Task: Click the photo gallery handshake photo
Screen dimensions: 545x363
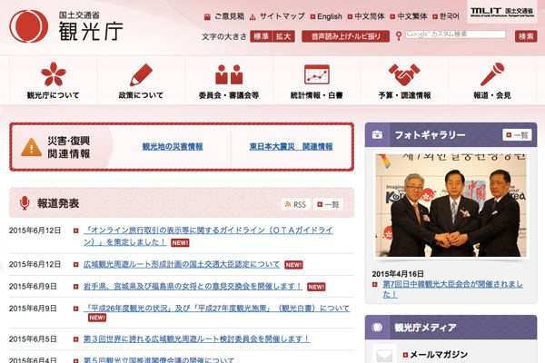Action: click(451, 205)
